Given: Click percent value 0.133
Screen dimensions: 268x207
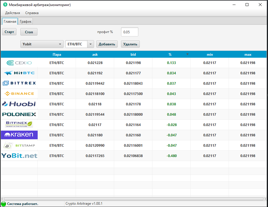Looking at the screenshot, I should click(171, 63).
